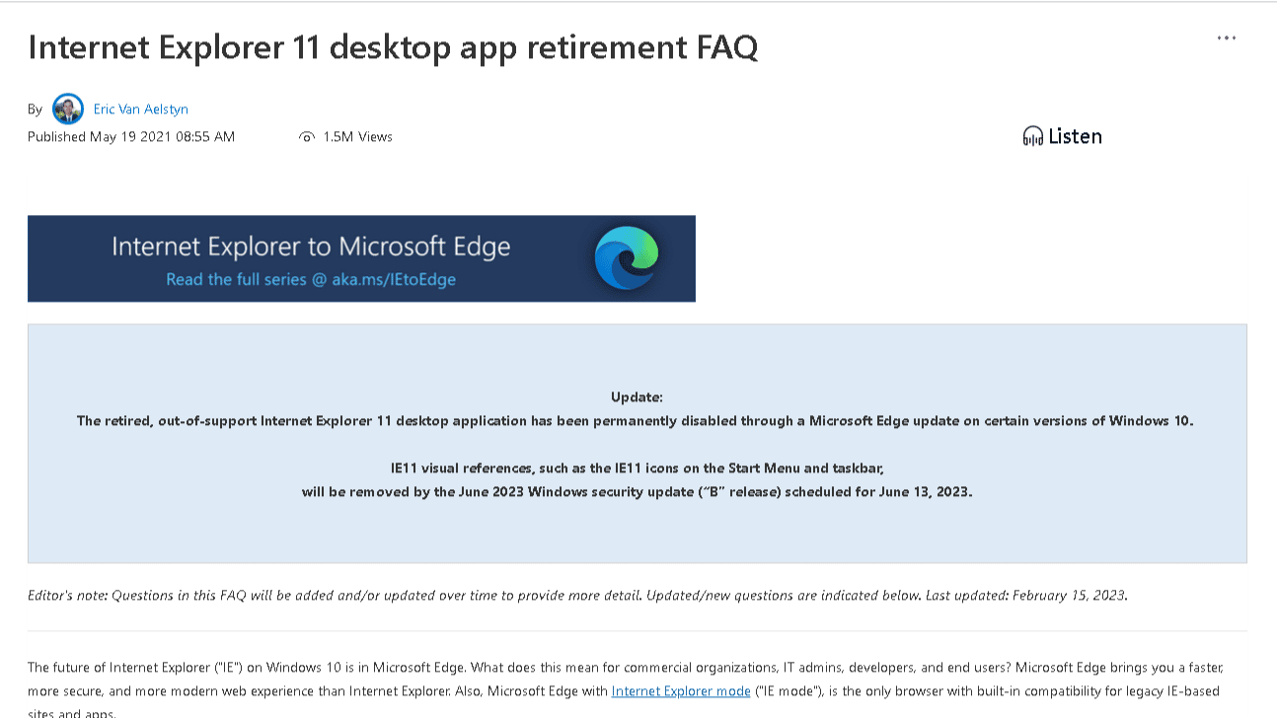Click the eye views icon
Screen dimensions: 1277x718
coord(307,137)
